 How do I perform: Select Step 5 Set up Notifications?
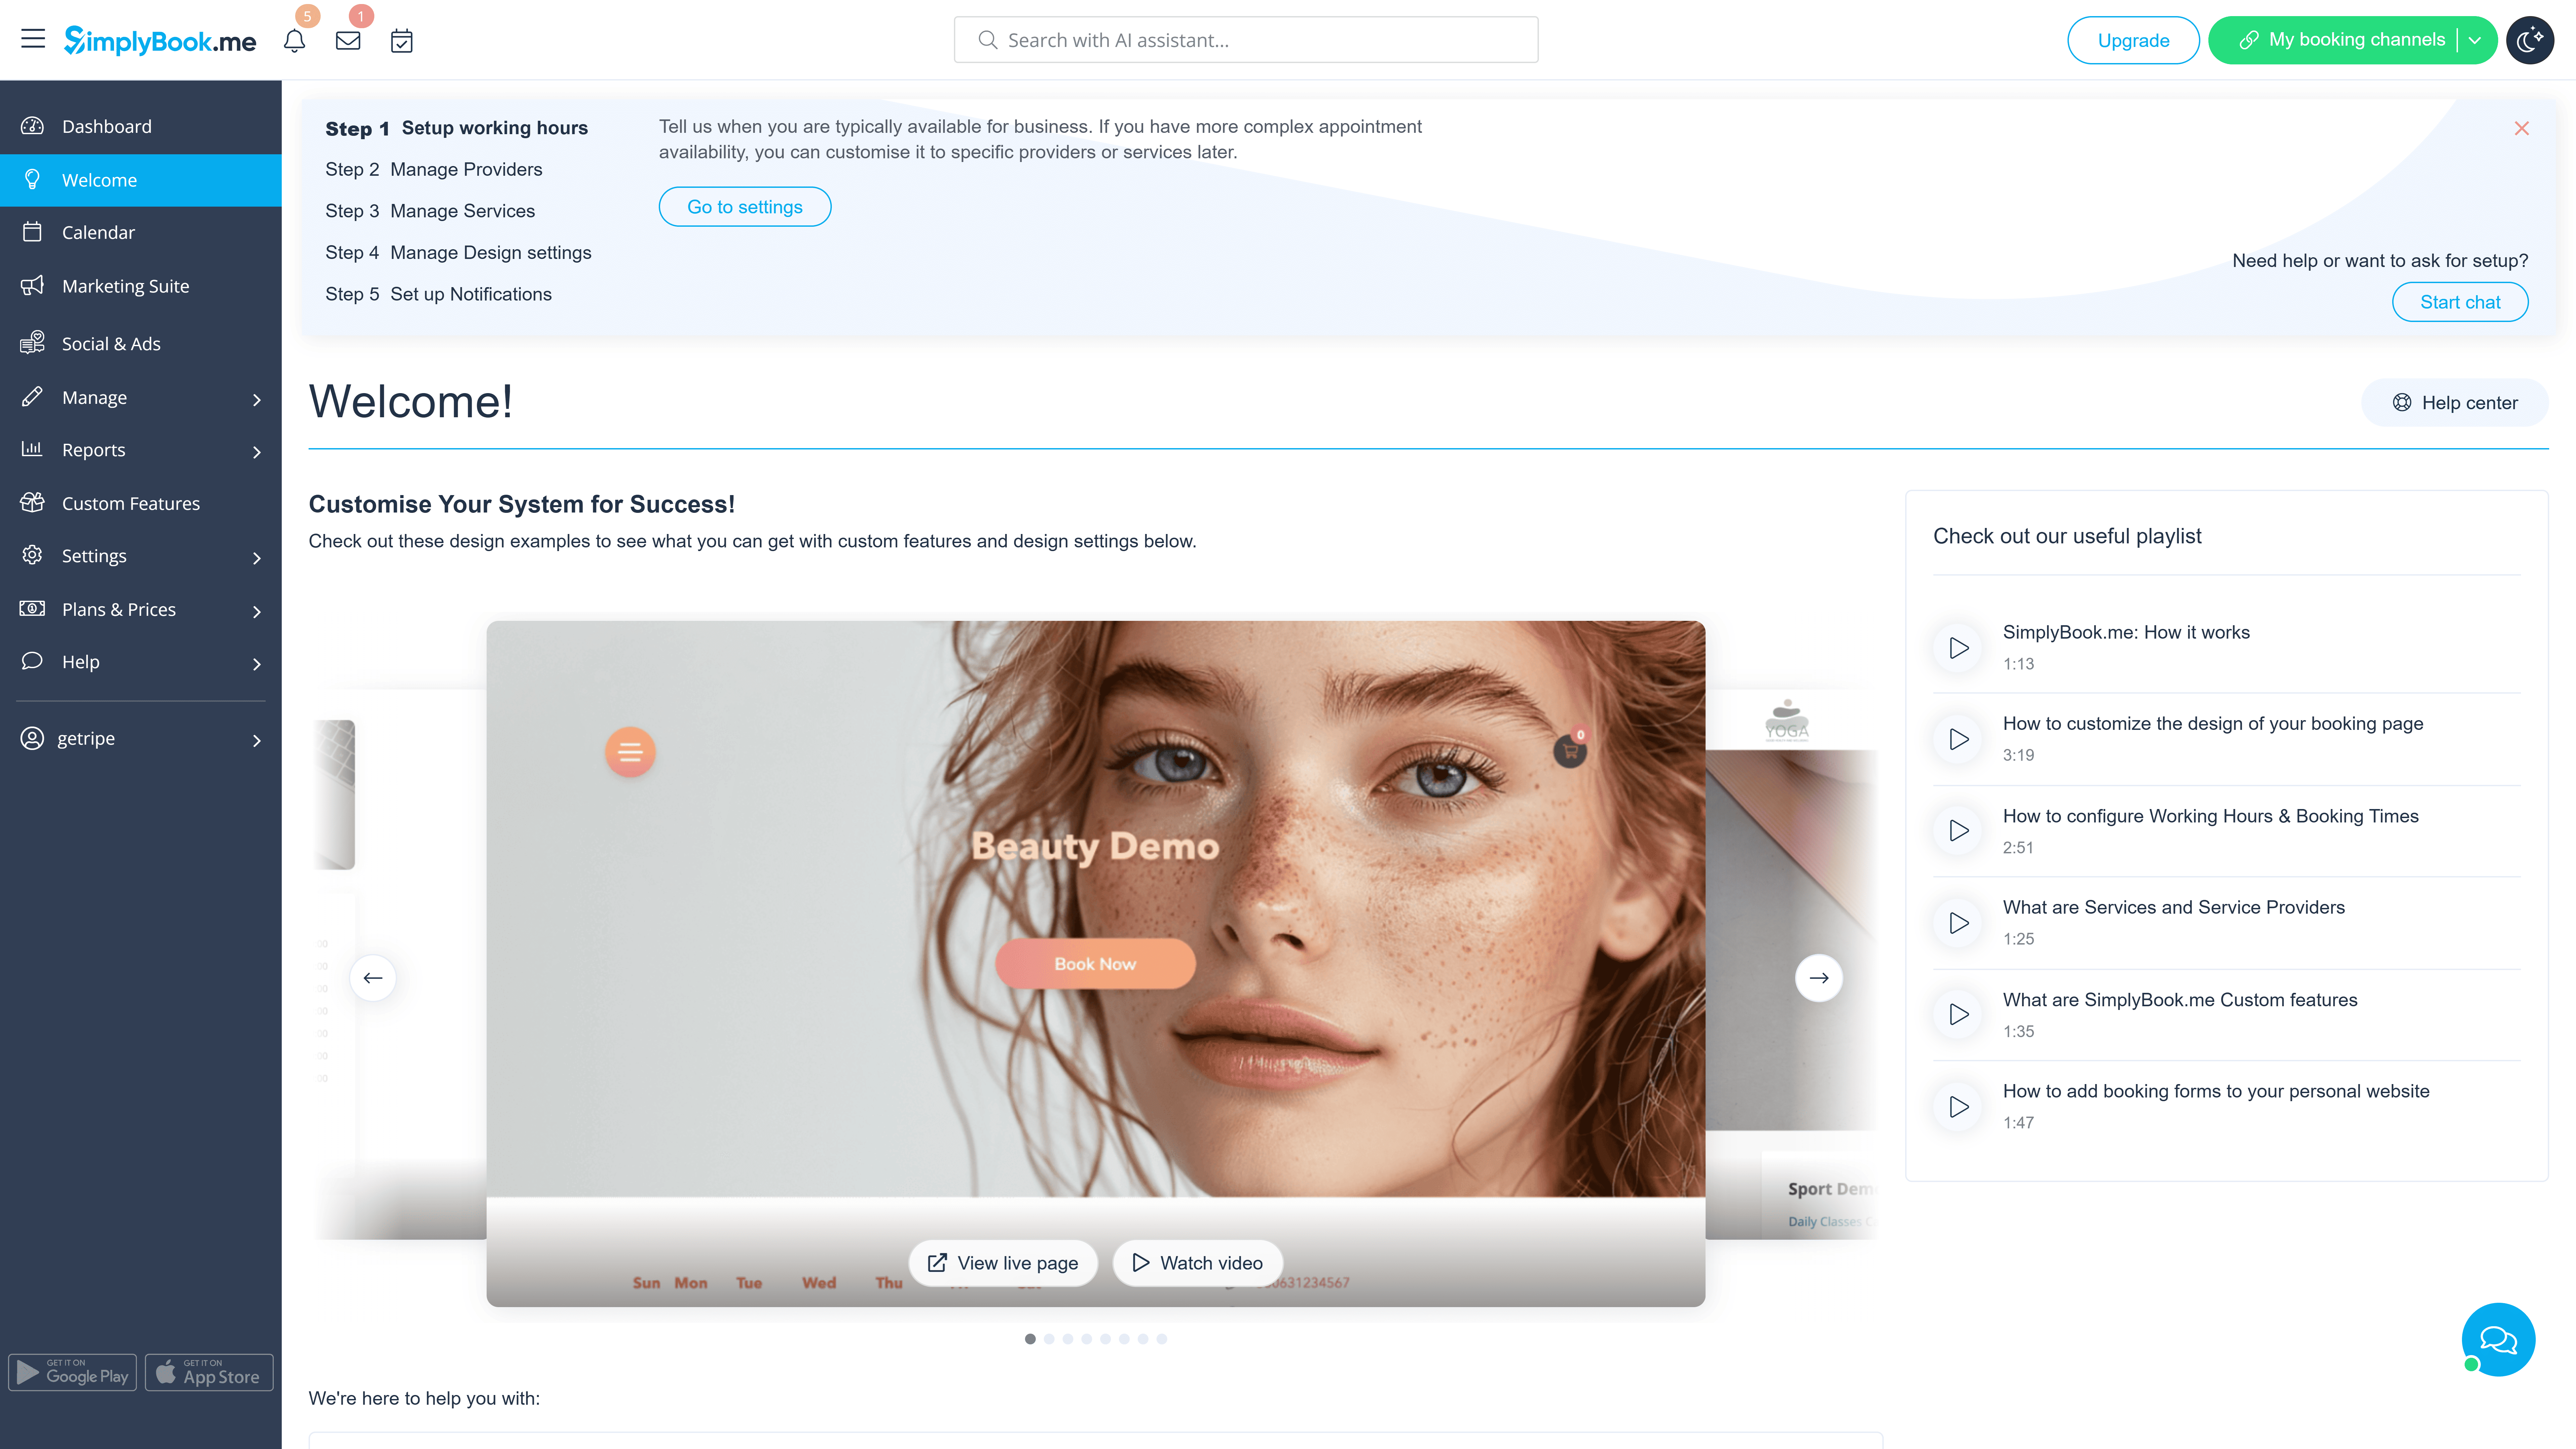point(438,294)
